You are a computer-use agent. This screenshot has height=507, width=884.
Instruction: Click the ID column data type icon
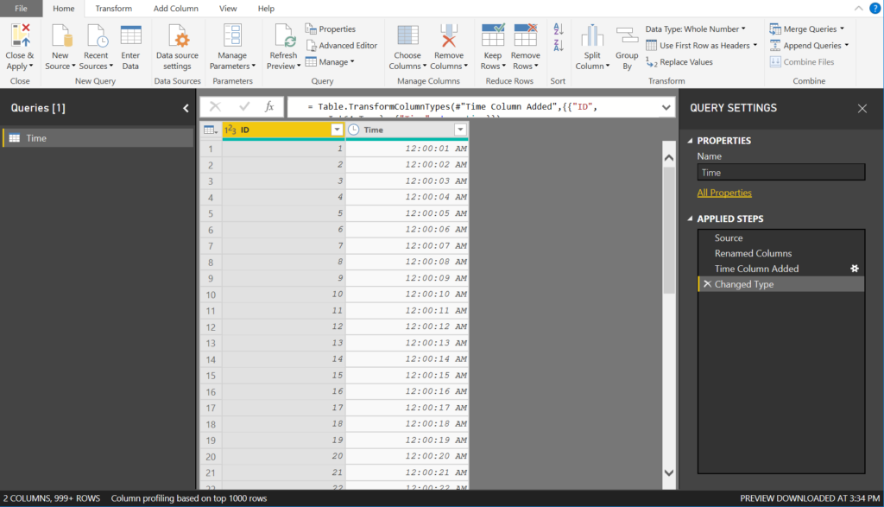[x=230, y=130]
